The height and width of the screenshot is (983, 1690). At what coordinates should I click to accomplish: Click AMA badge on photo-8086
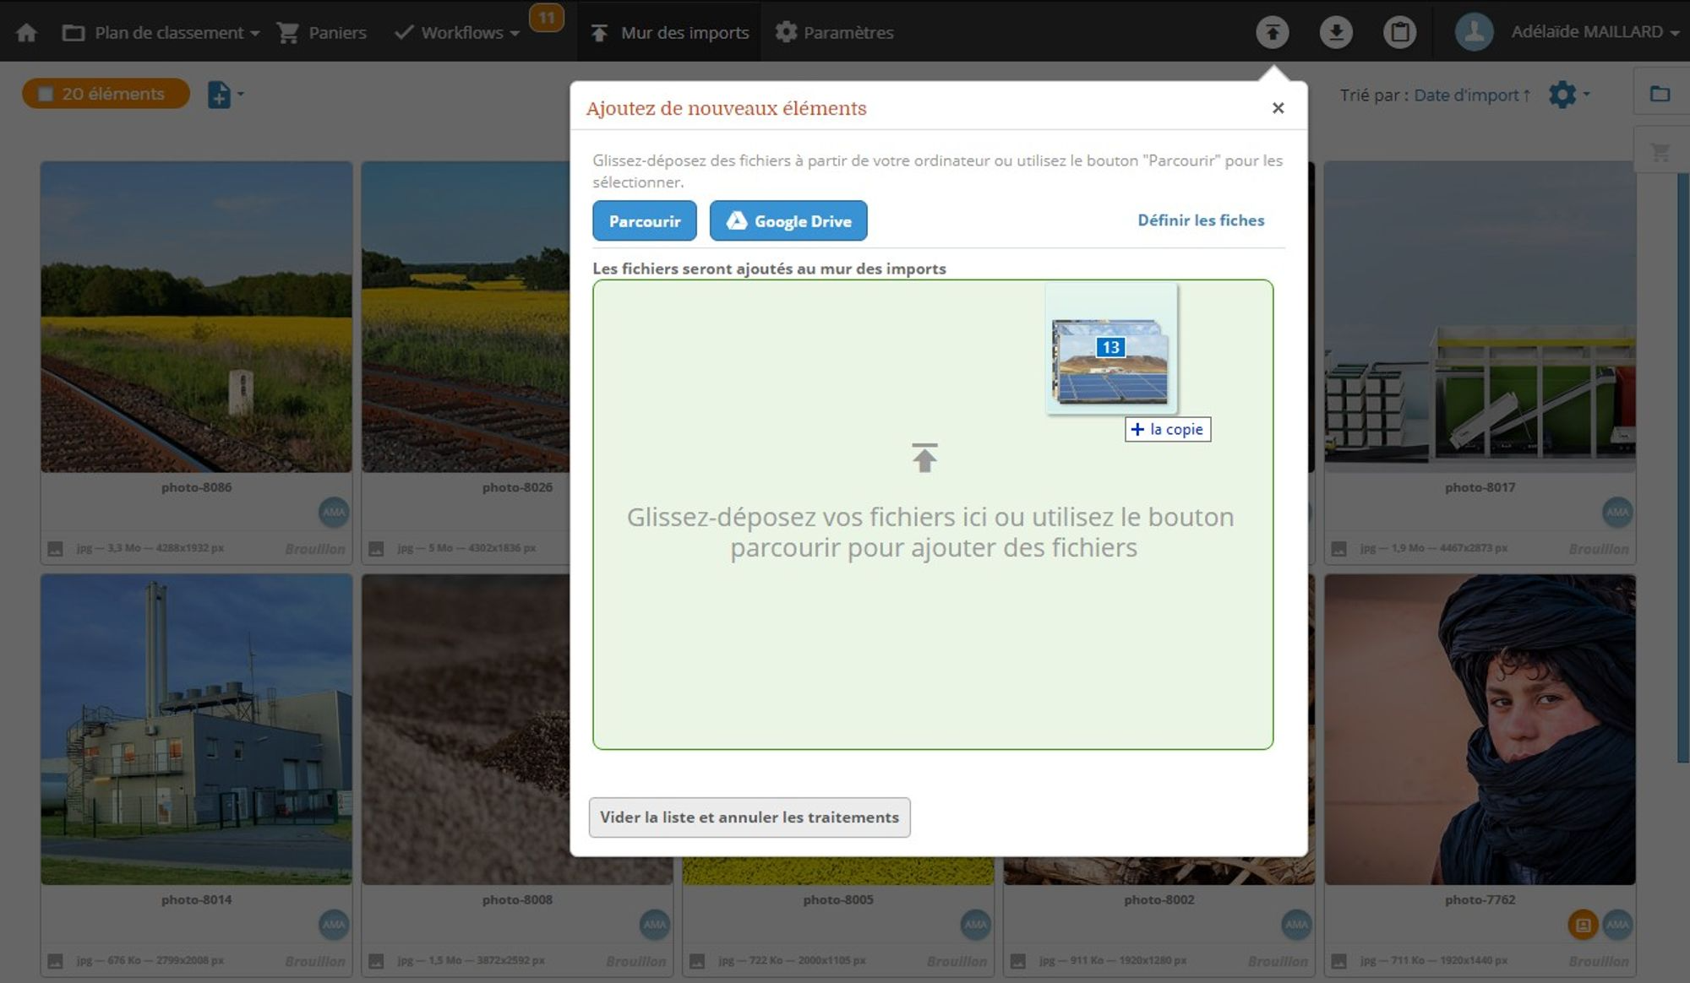[334, 512]
